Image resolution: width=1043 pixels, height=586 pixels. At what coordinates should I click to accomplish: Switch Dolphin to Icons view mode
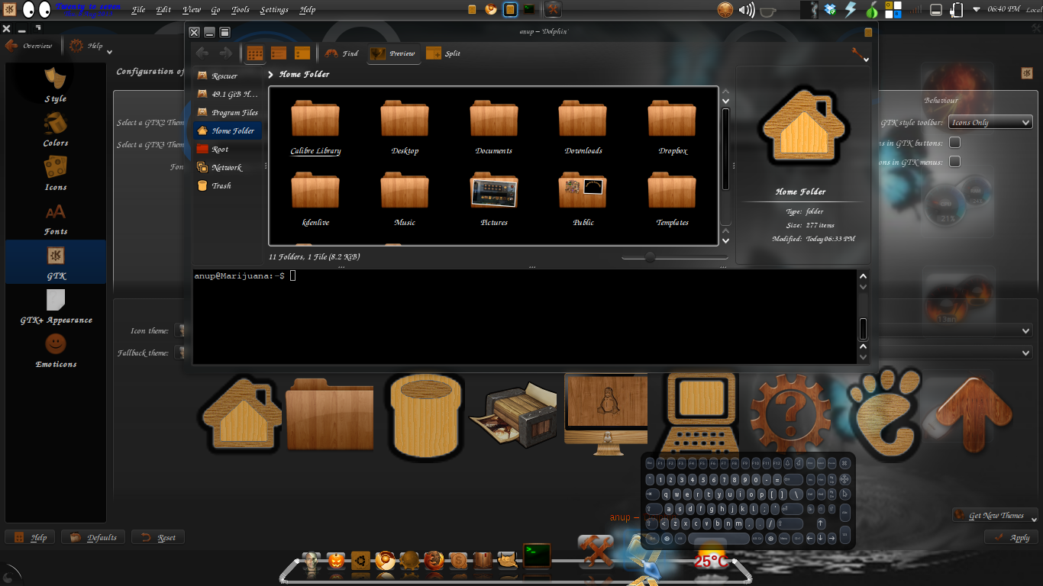click(x=255, y=53)
